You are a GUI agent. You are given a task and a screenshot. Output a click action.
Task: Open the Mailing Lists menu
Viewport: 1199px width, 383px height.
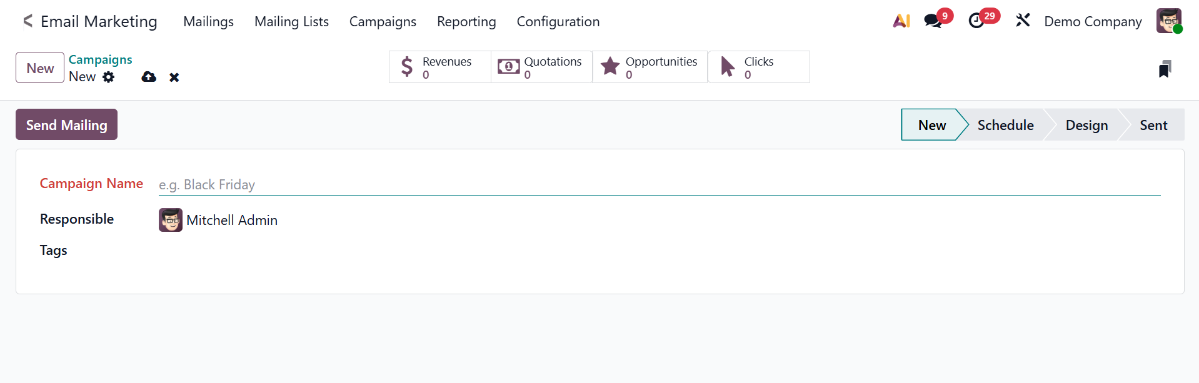(x=291, y=22)
